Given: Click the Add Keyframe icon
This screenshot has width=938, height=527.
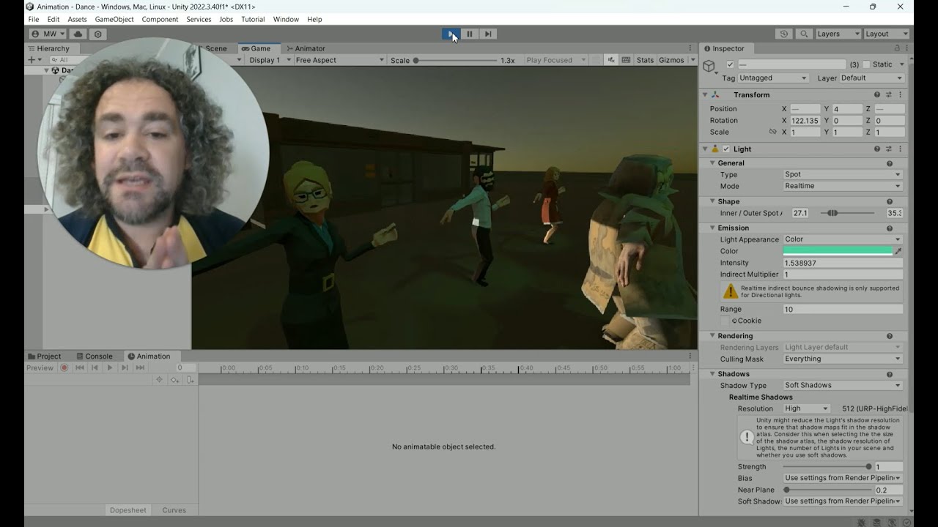Looking at the screenshot, I should point(174,380).
